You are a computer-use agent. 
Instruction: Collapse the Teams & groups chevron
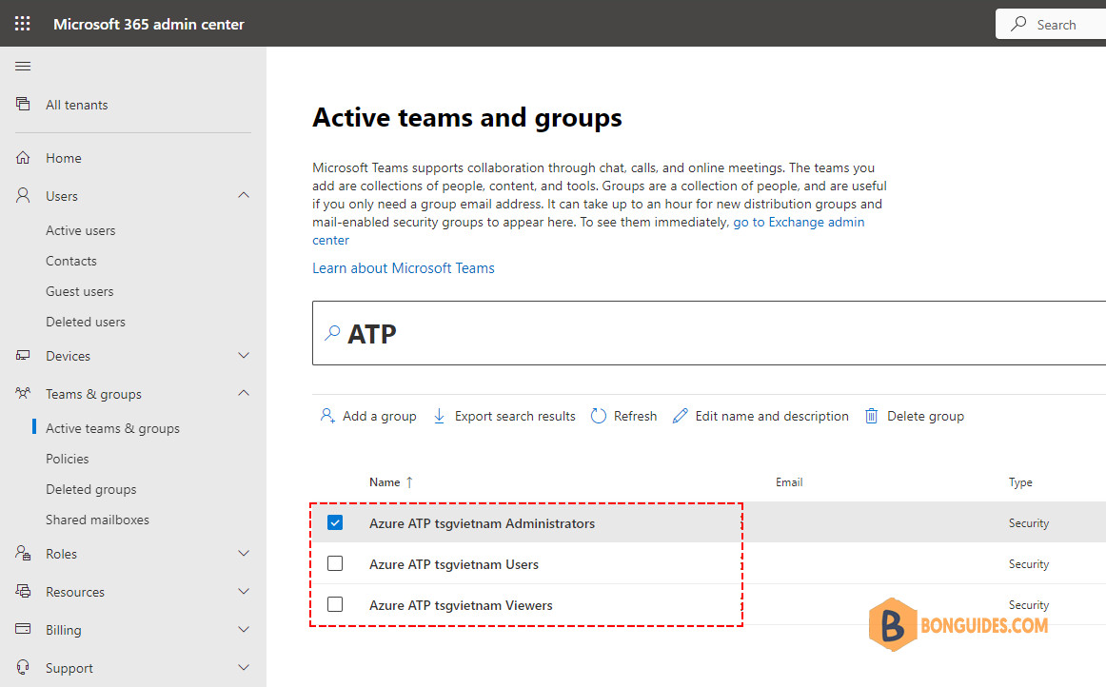pyautogui.click(x=244, y=394)
